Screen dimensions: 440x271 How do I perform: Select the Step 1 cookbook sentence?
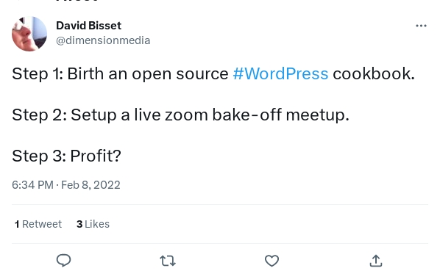coord(213,74)
